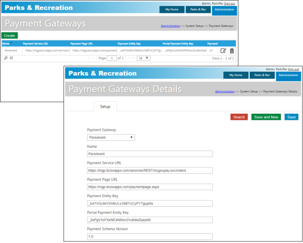
Task: Open the rows-per-page dropdown showing 10
Action: (143, 58)
